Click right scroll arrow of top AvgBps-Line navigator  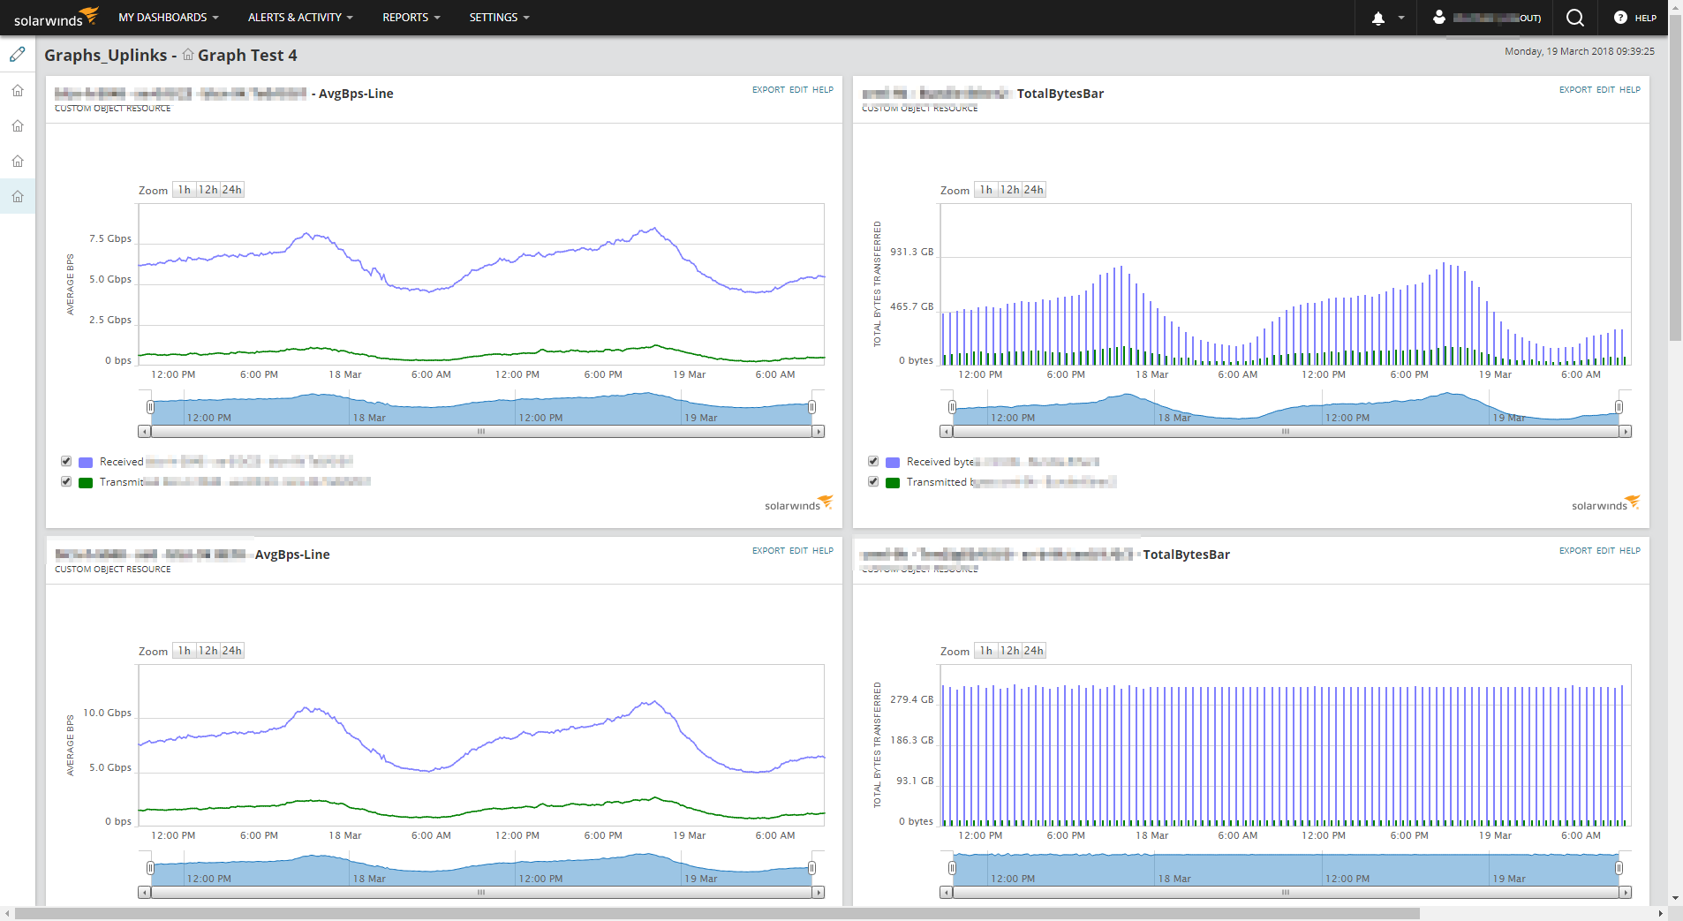pos(819,432)
